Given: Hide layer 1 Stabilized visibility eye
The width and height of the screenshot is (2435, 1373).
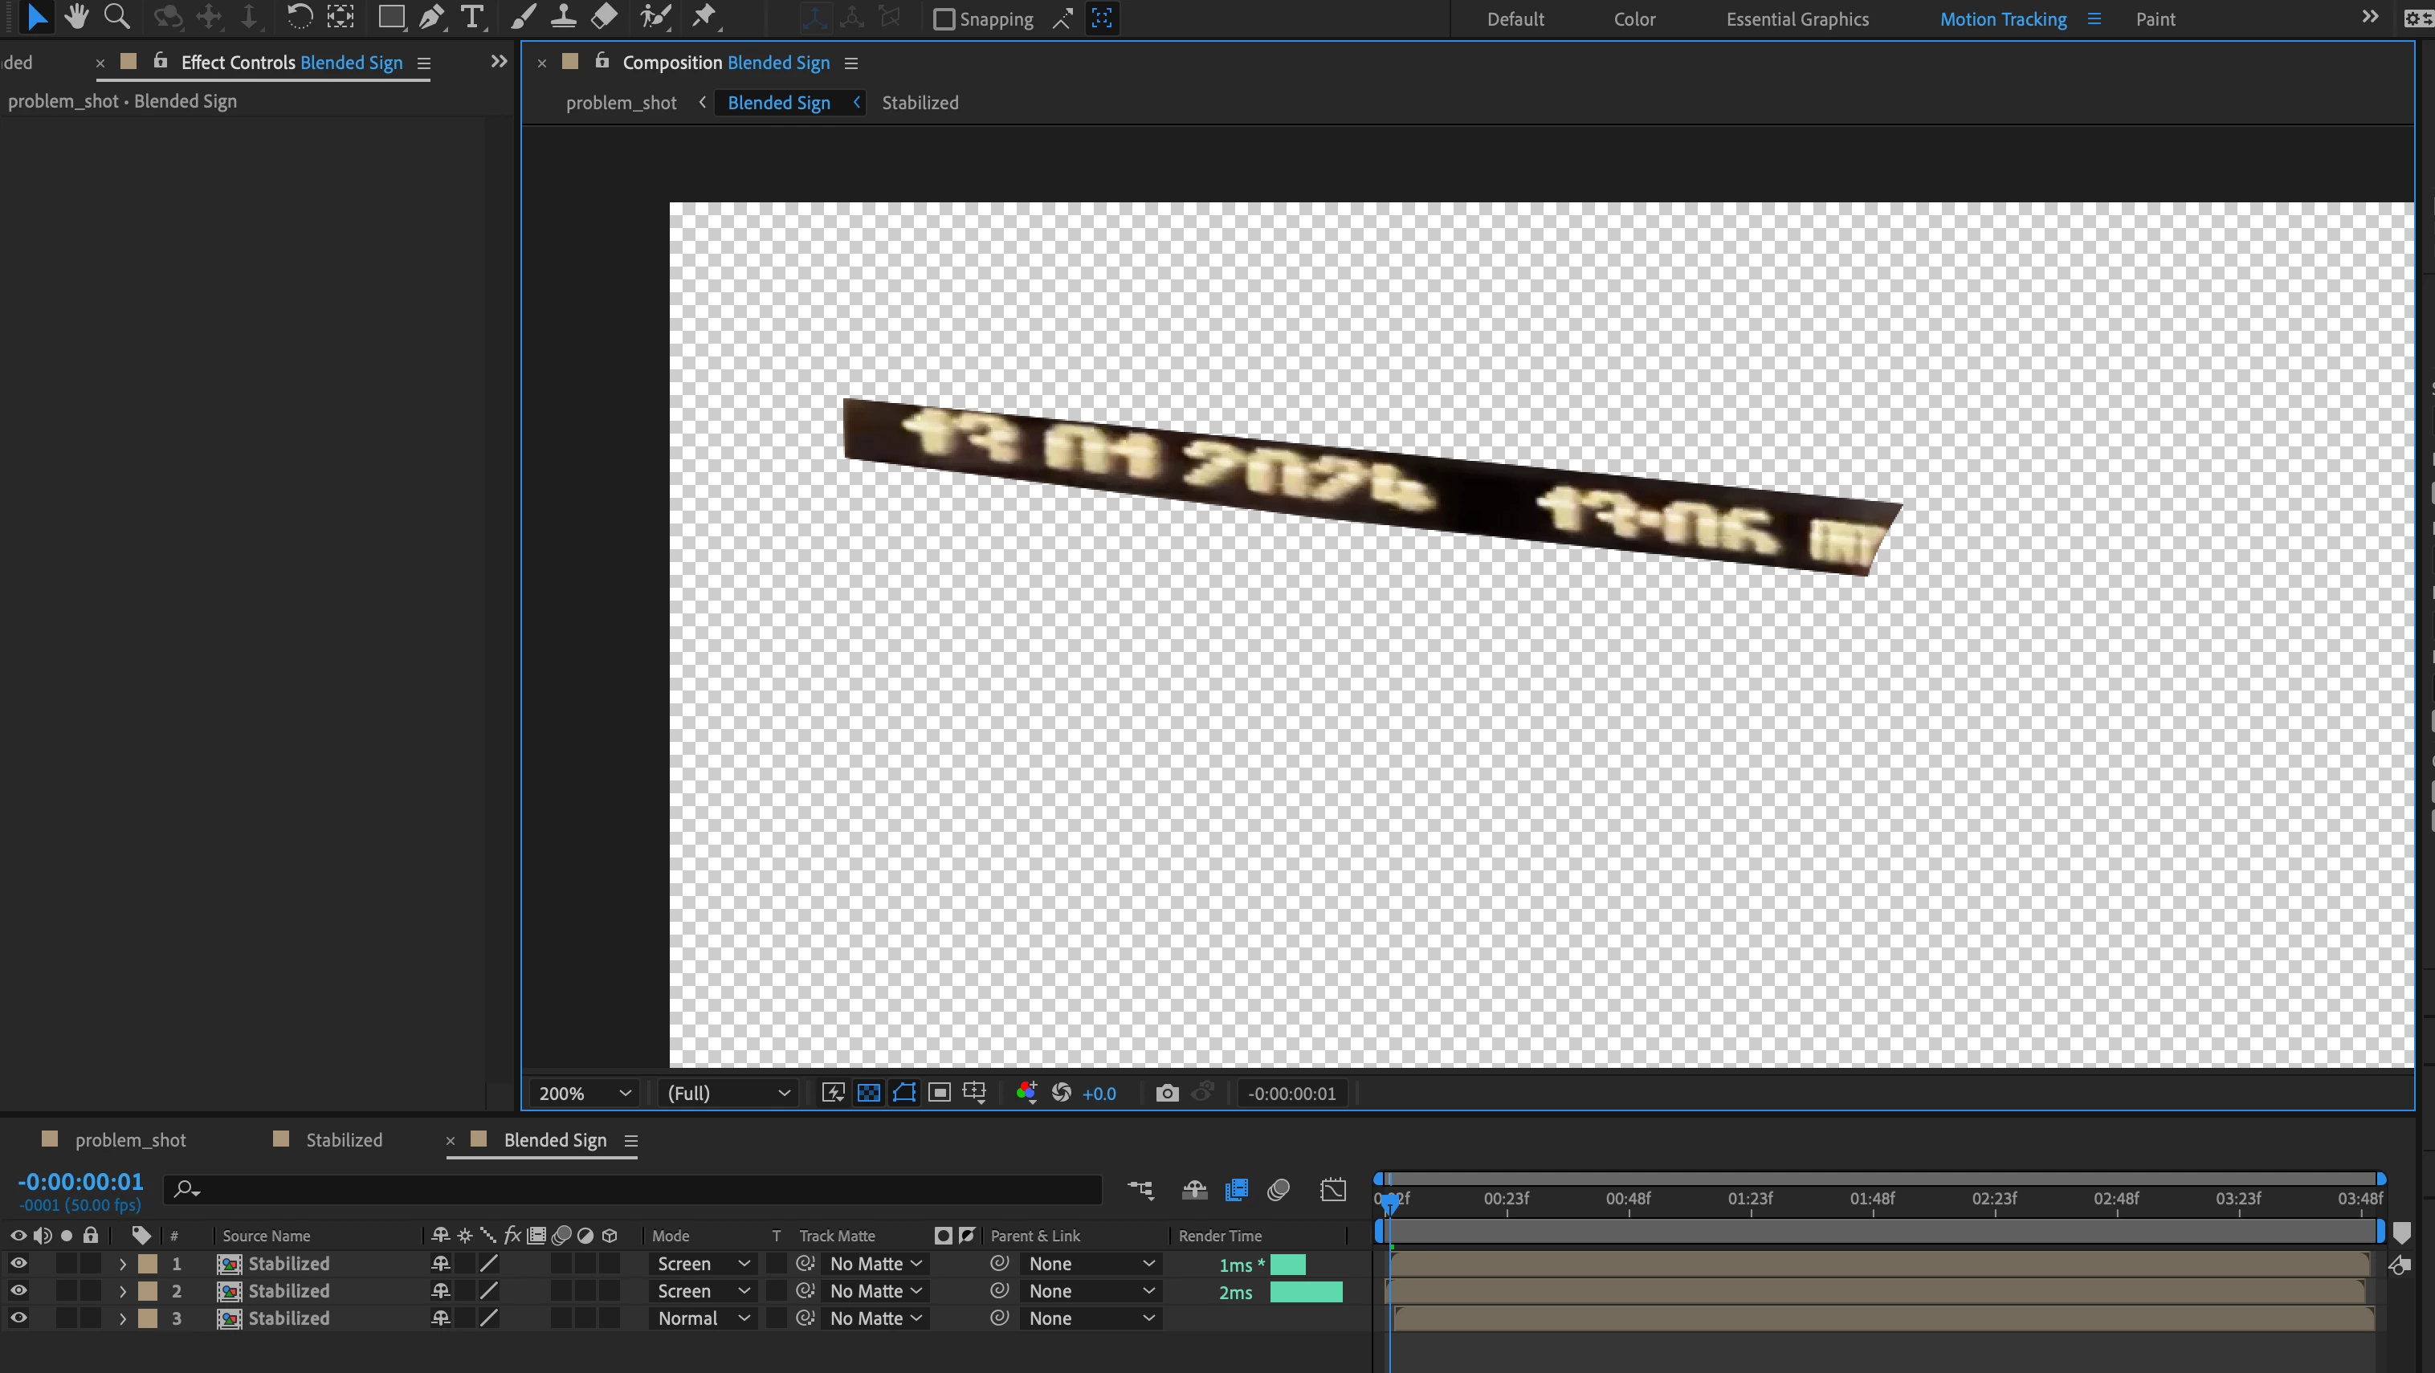Looking at the screenshot, I should 18,1263.
